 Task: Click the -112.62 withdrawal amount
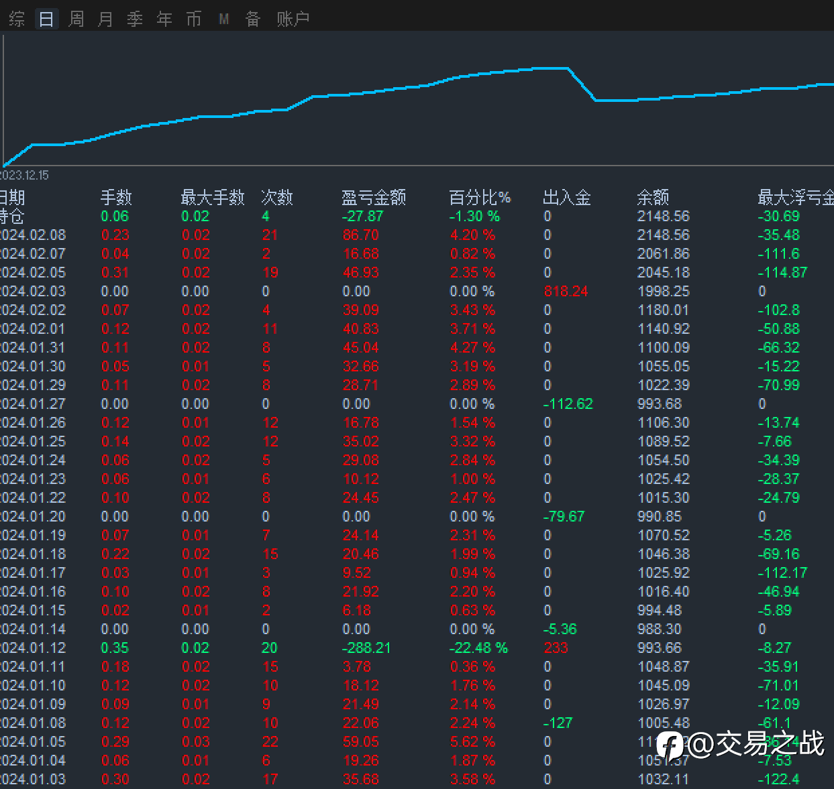pos(568,404)
